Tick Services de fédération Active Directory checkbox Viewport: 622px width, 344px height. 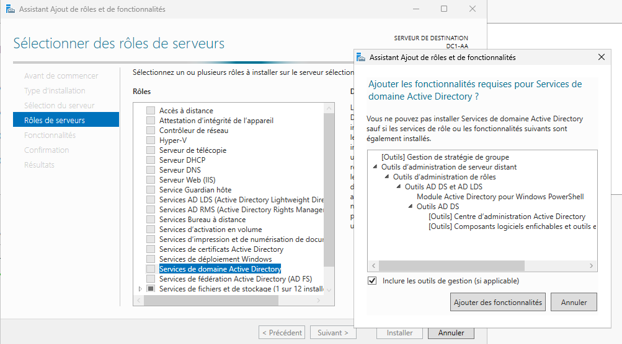(x=151, y=278)
